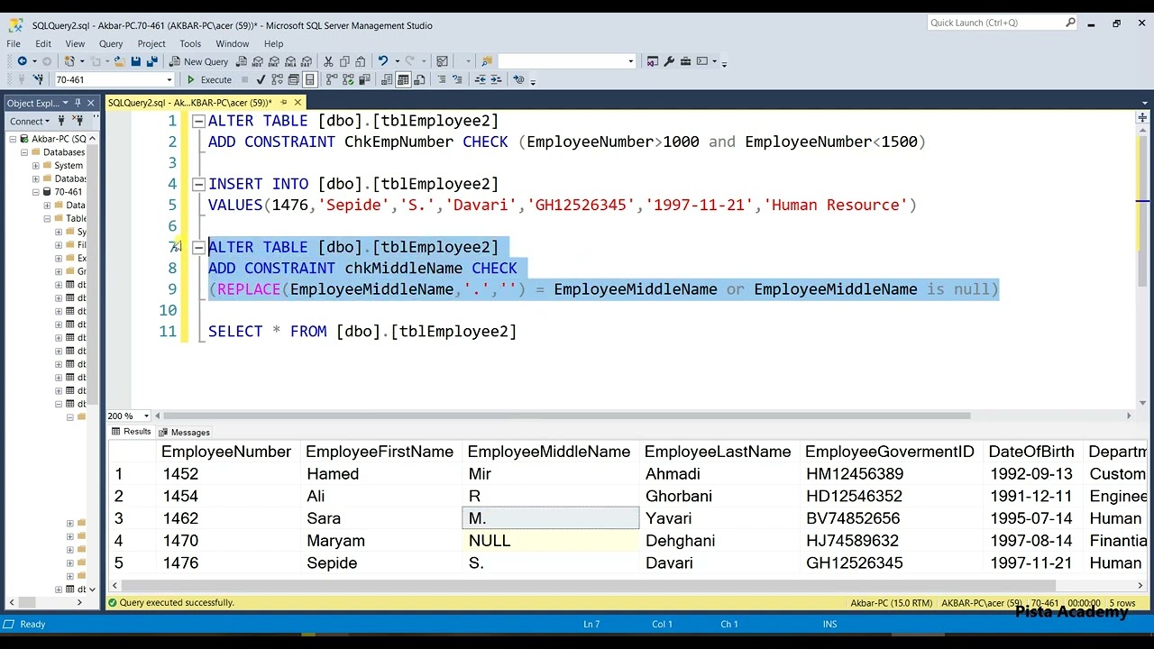The height and width of the screenshot is (649, 1154).
Task: Switch output to Results to File
Action: [x=419, y=79]
